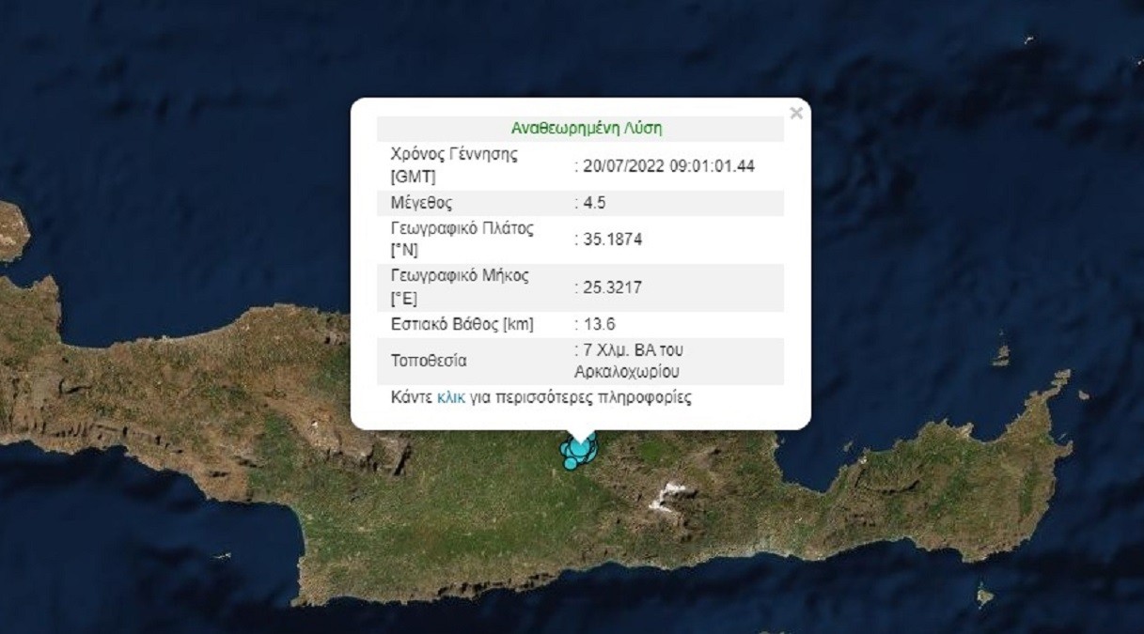
Task: Click the magnitude value 4.5
Action: tap(589, 203)
